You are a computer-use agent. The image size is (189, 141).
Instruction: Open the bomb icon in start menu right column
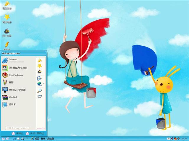click(40, 72)
